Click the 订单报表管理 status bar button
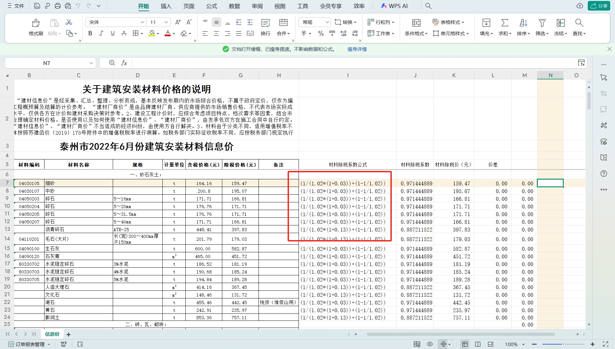The height and width of the screenshot is (349, 615). (x=30, y=344)
